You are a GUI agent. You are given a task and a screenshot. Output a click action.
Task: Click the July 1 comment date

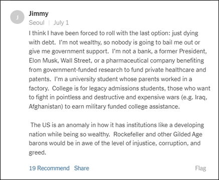(x=61, y=23)
